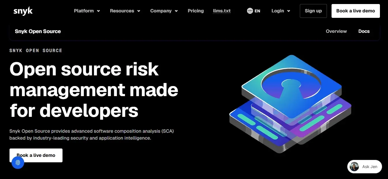
Task: Click the isometric keyhole illustration
Action: pyautogui.click(x=290, y=104)
